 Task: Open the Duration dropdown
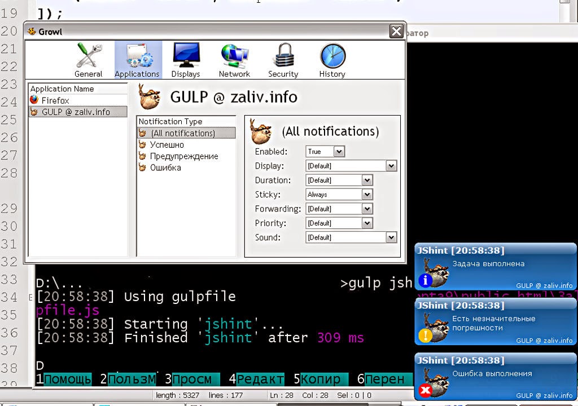[339, 180]
